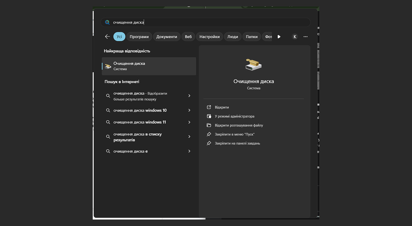Click the open icon beside Відкрити
Viewport: 412px width, 226px height.
pyautogui.click(x=209, y=107)
